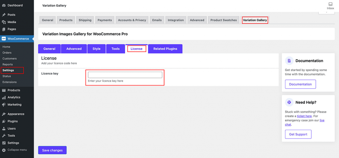Open WooCommerce Status submenu item
339x158 pixels.
click(7, 76)
